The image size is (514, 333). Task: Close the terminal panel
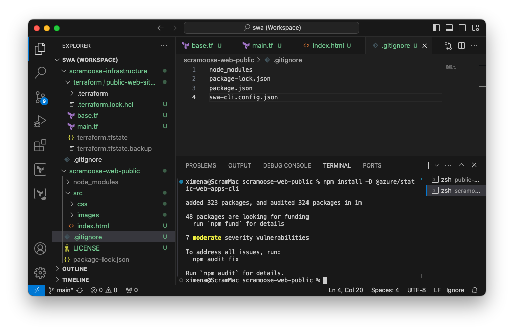click(474, 165)
